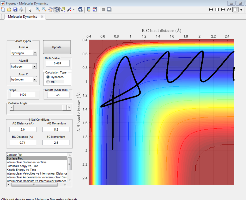Open the Atom A dropdown

[x=35, y=53]
